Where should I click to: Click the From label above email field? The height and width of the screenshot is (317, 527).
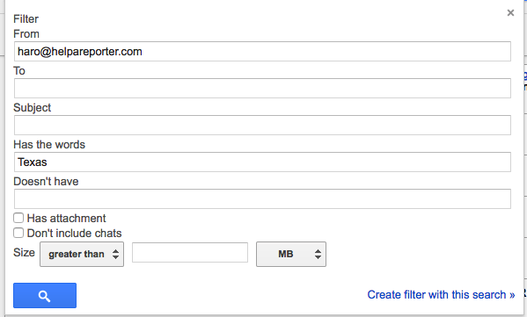[26, 34]
